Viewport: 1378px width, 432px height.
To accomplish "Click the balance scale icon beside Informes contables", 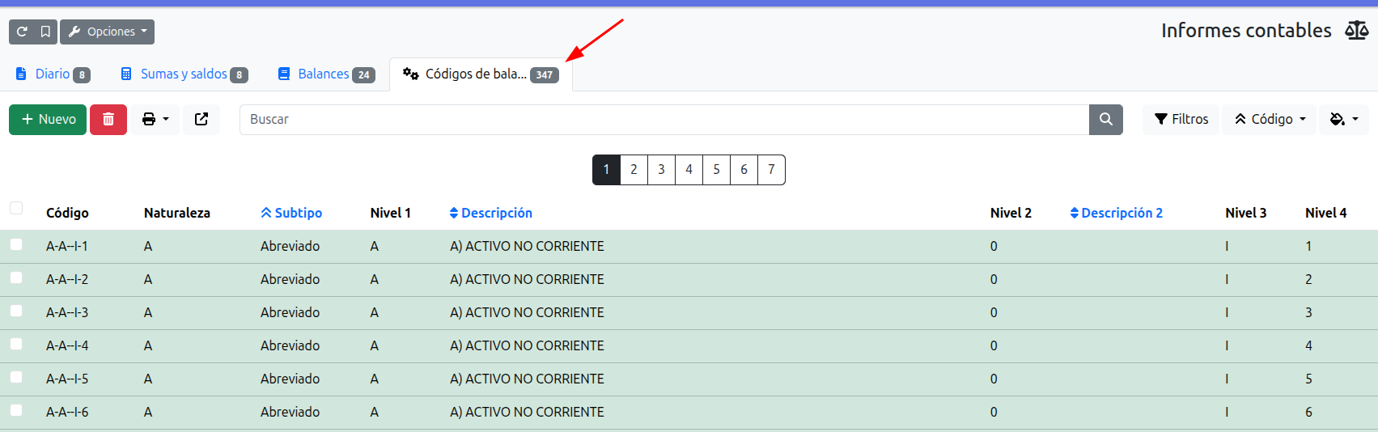I will pos(1356,31).
